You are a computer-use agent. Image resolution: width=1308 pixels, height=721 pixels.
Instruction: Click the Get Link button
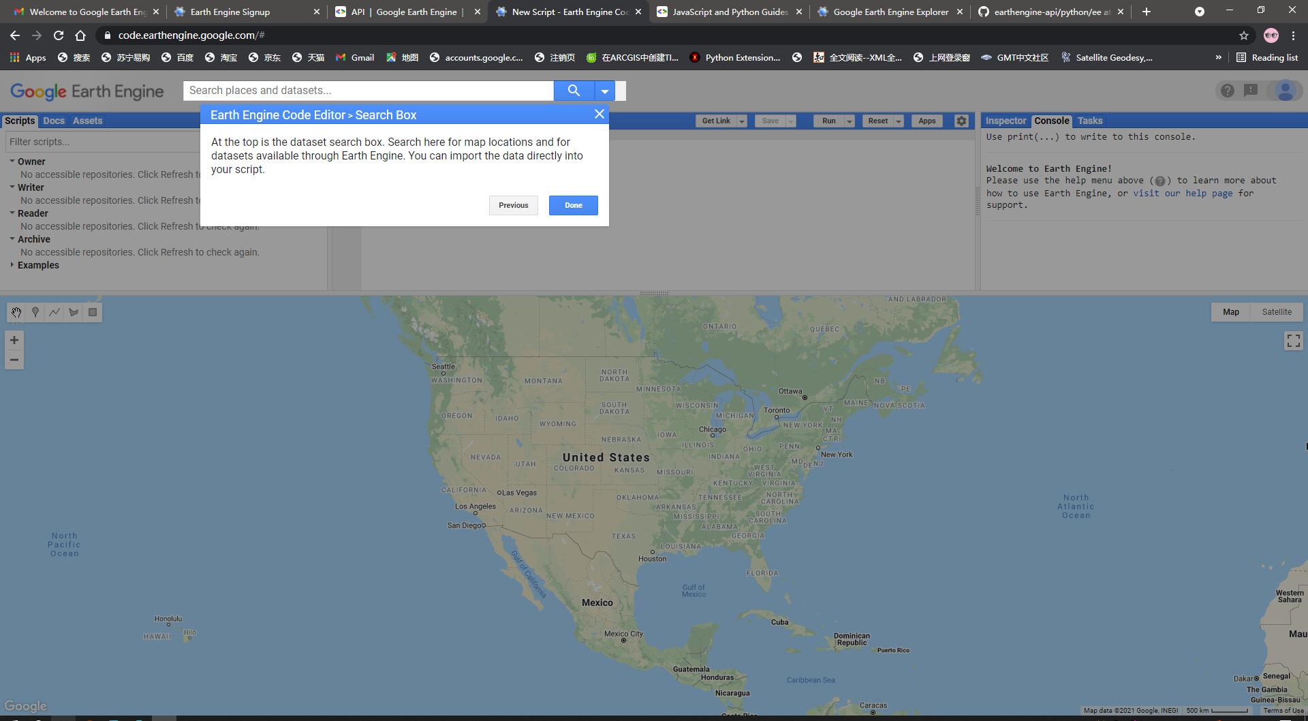pyautogui.click(x=716, y=121)
